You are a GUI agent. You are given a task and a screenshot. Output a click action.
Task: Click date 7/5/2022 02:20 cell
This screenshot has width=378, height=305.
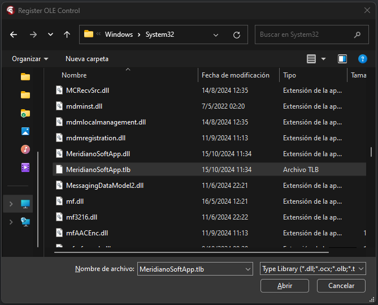223,106
